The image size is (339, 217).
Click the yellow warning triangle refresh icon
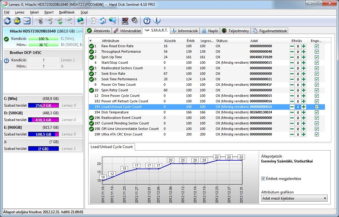tap(17, 21)
